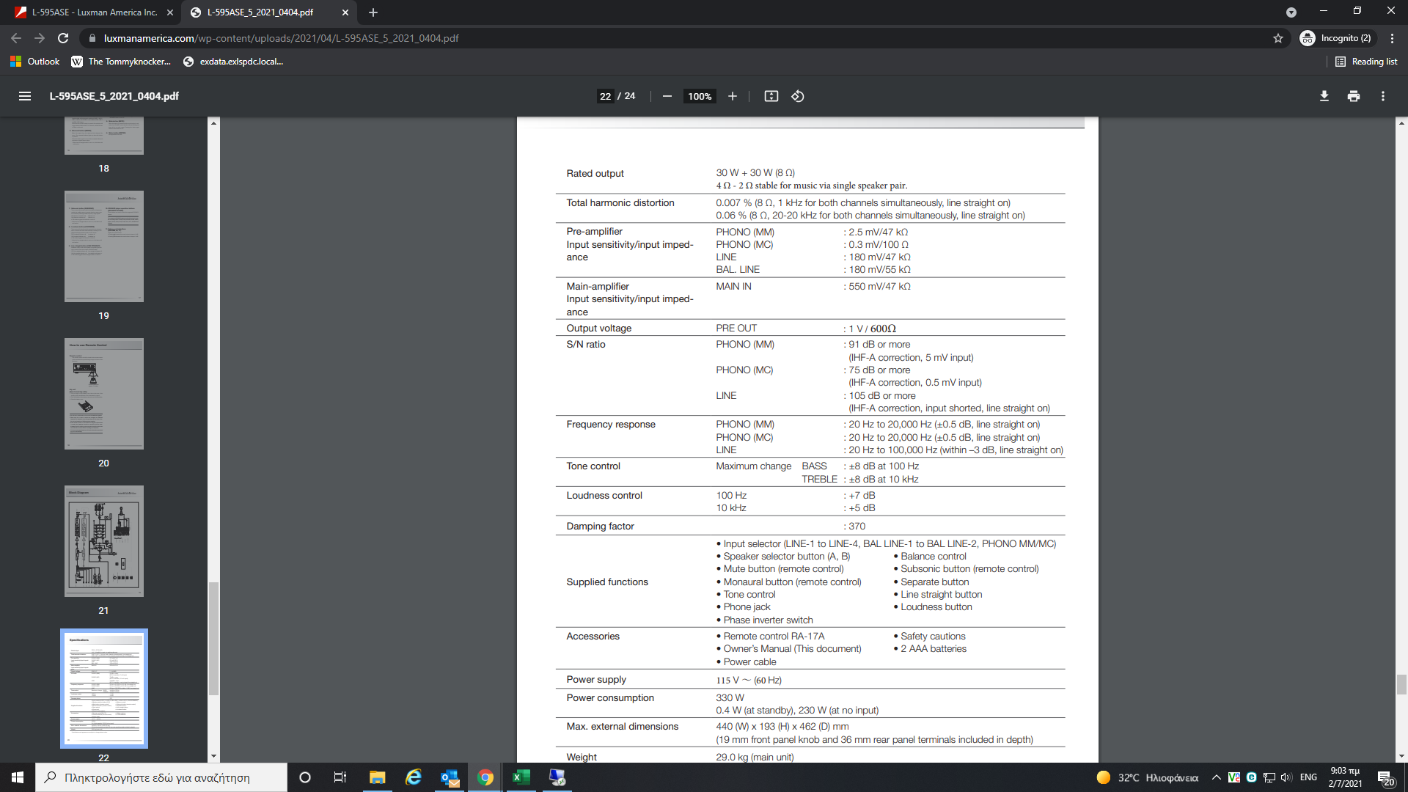Click the zoom level field showing 100%

700,96
